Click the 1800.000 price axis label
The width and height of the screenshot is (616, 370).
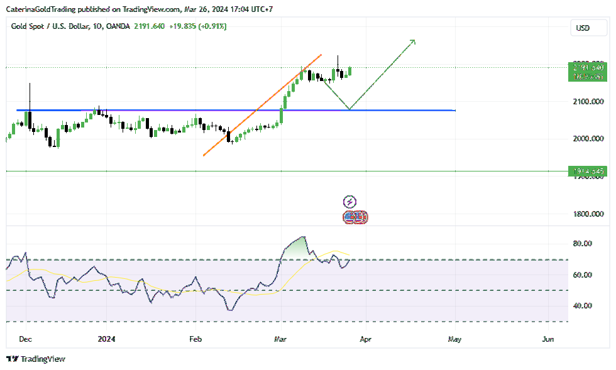click(x=588, y=214)
